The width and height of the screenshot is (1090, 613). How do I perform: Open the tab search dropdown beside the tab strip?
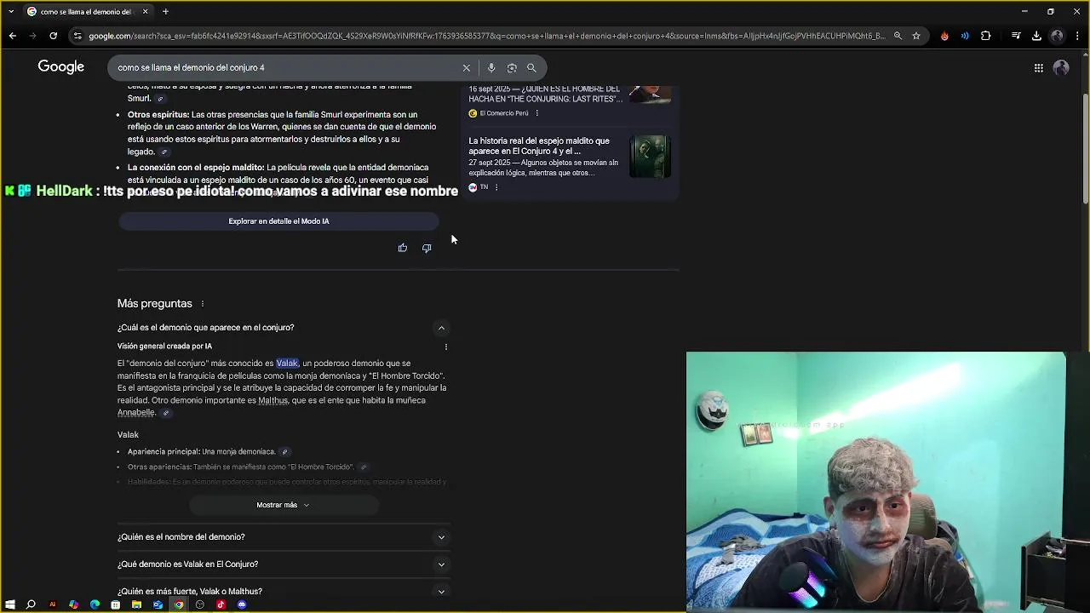pos(10,11)
